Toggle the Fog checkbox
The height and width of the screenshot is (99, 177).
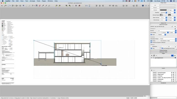coord(151,48)
